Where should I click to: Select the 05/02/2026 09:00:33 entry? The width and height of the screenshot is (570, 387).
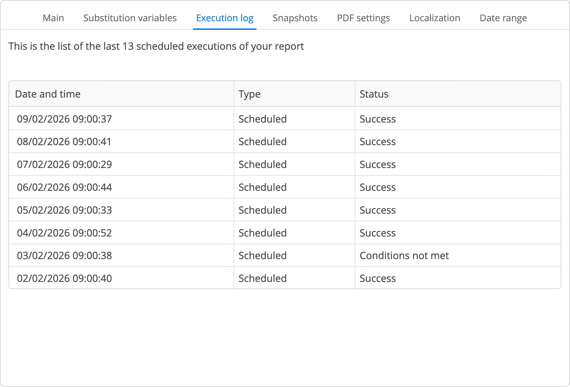coord(285,210)
